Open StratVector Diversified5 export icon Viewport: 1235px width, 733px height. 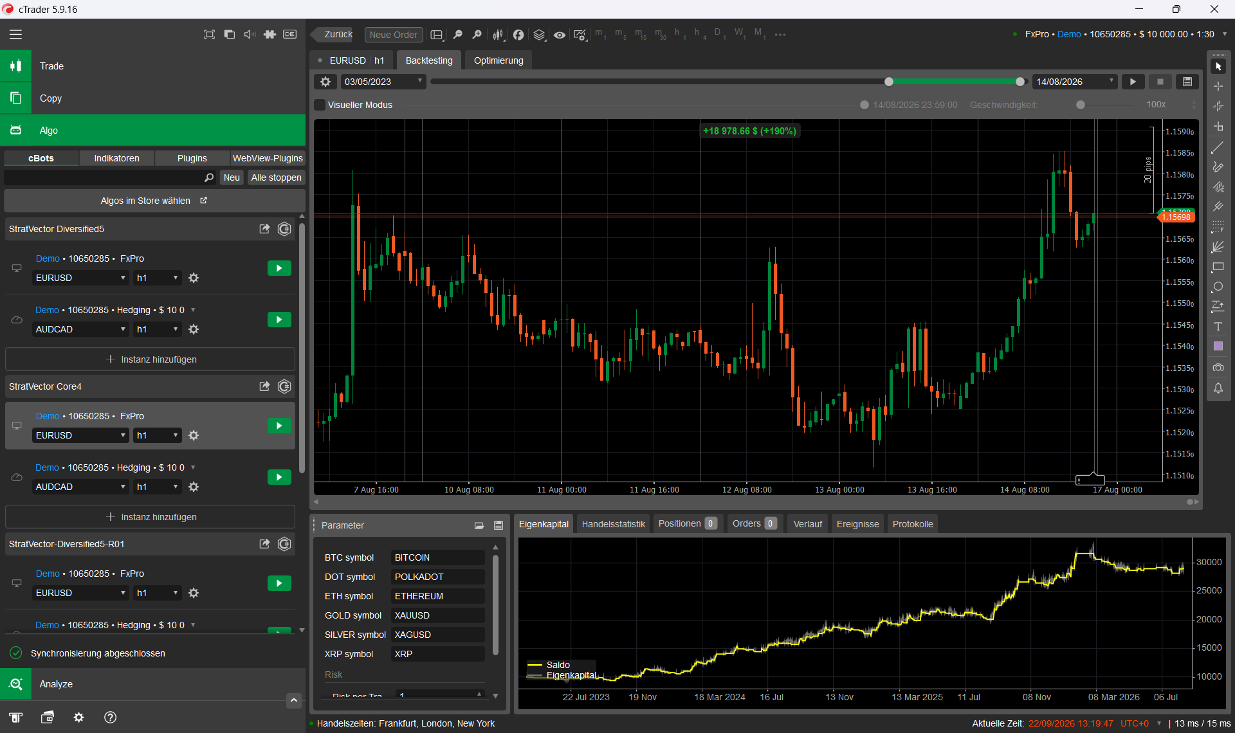click(264, 229)
